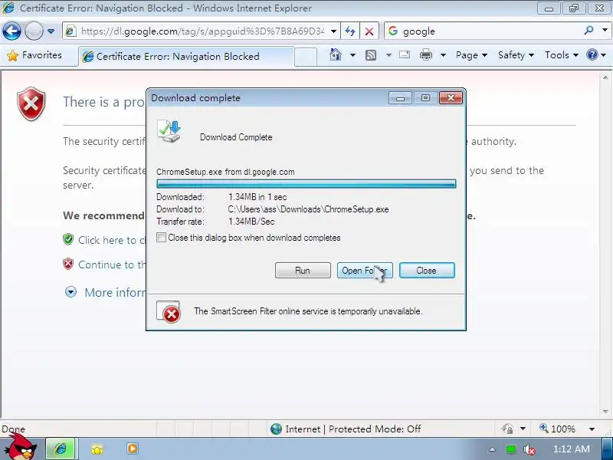The height and width of the screenshot is (460, 613).
Task: Select the Certificate Error tab
Action: [x=185, y=57]
